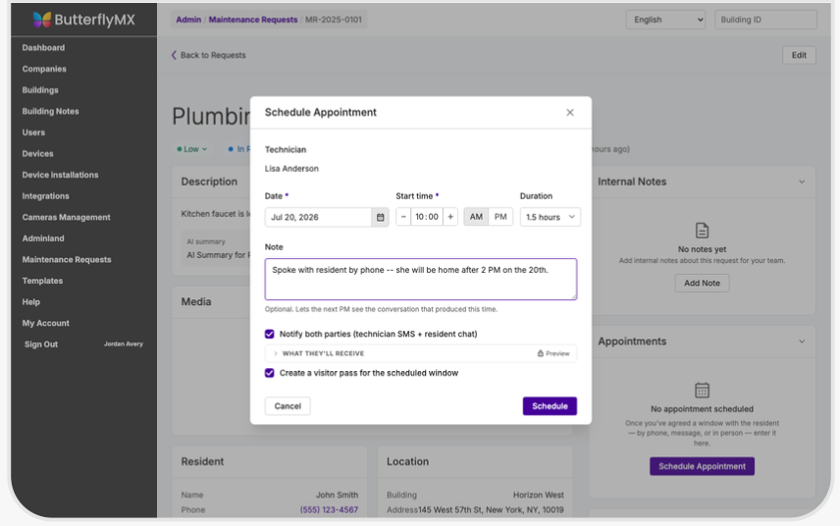Click the start time 10:00 field
Image resolution: width=840 pixels, height=526 pixels.
(x=427, y=217)
